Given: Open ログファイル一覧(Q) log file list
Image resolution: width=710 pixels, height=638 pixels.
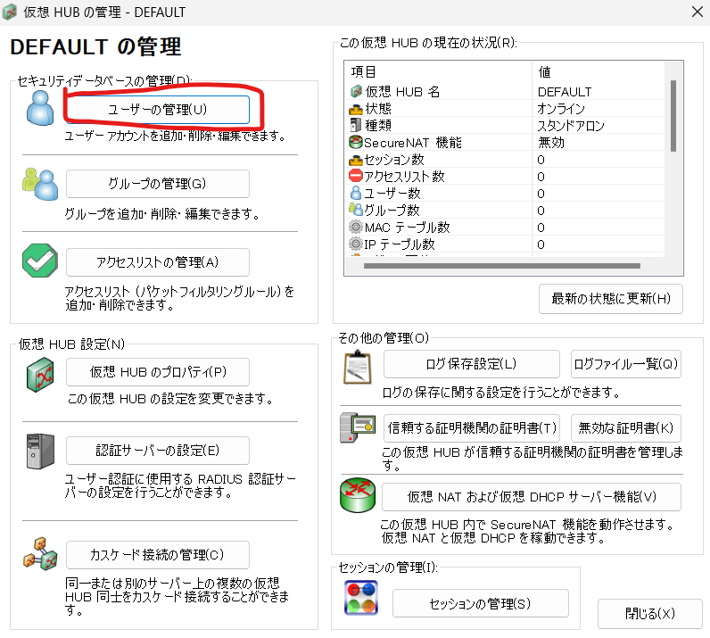Looking at the screenshot, I should [626, 364].
